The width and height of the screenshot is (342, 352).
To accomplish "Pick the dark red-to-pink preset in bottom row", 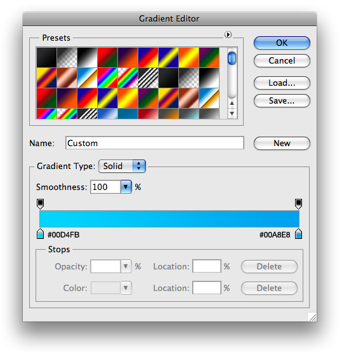I will coord(148,114).
